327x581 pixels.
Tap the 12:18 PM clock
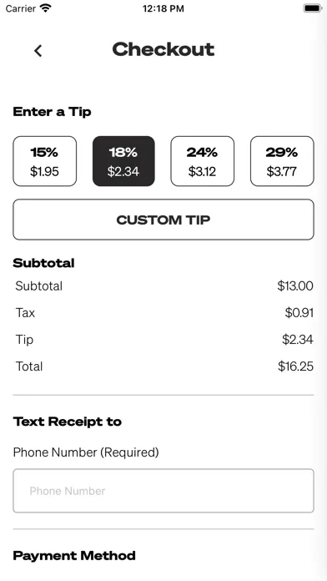coord(163,8)
